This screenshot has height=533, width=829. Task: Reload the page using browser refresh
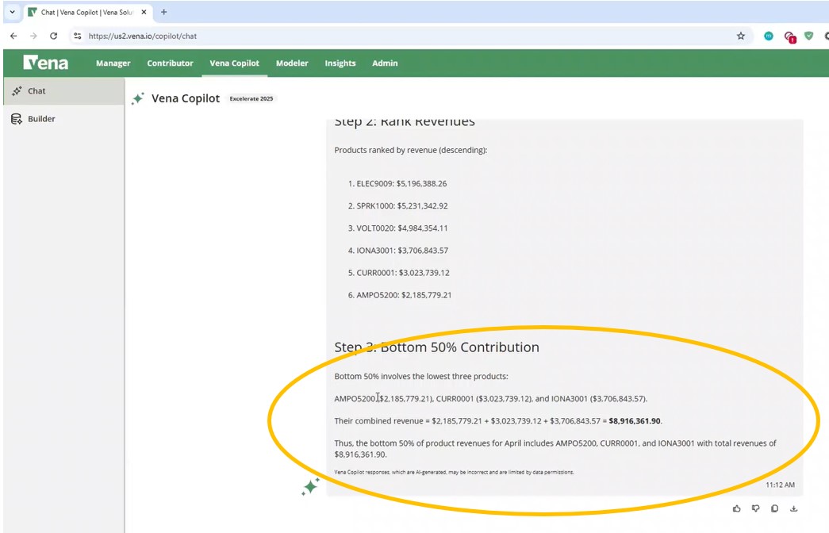coord(54,36)
